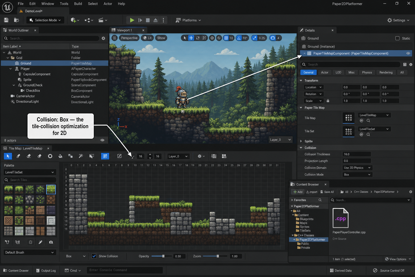Open the Actor menu
This screenshot has height=277, width=415.
pyautogui.click(x=108, y=4)
